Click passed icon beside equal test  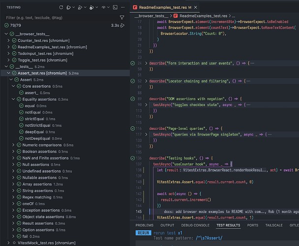pyautogui.click(x=21, y=106)
